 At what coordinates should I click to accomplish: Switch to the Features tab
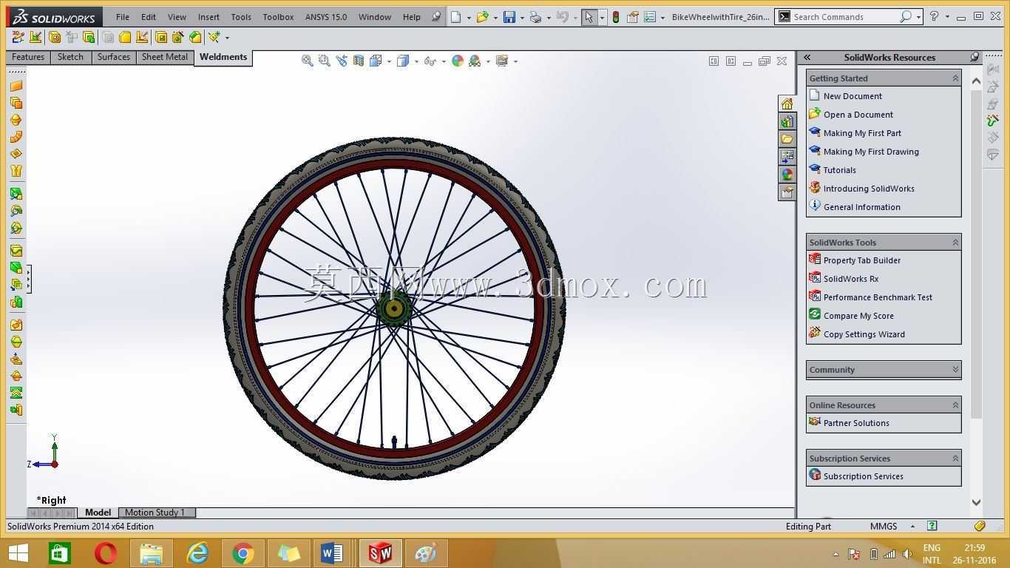(x=28, y=57)
